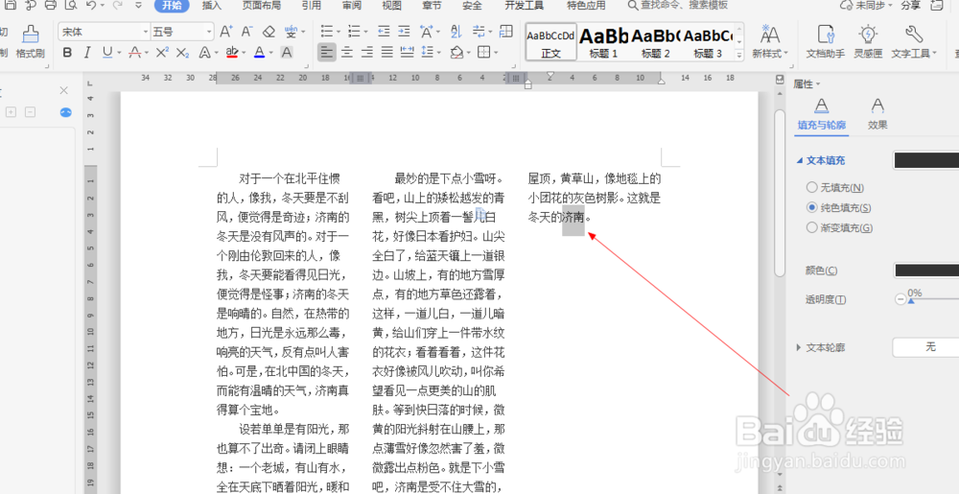Open the phonetic guide (wén) tool
The image size is (959, 494).
291,32
